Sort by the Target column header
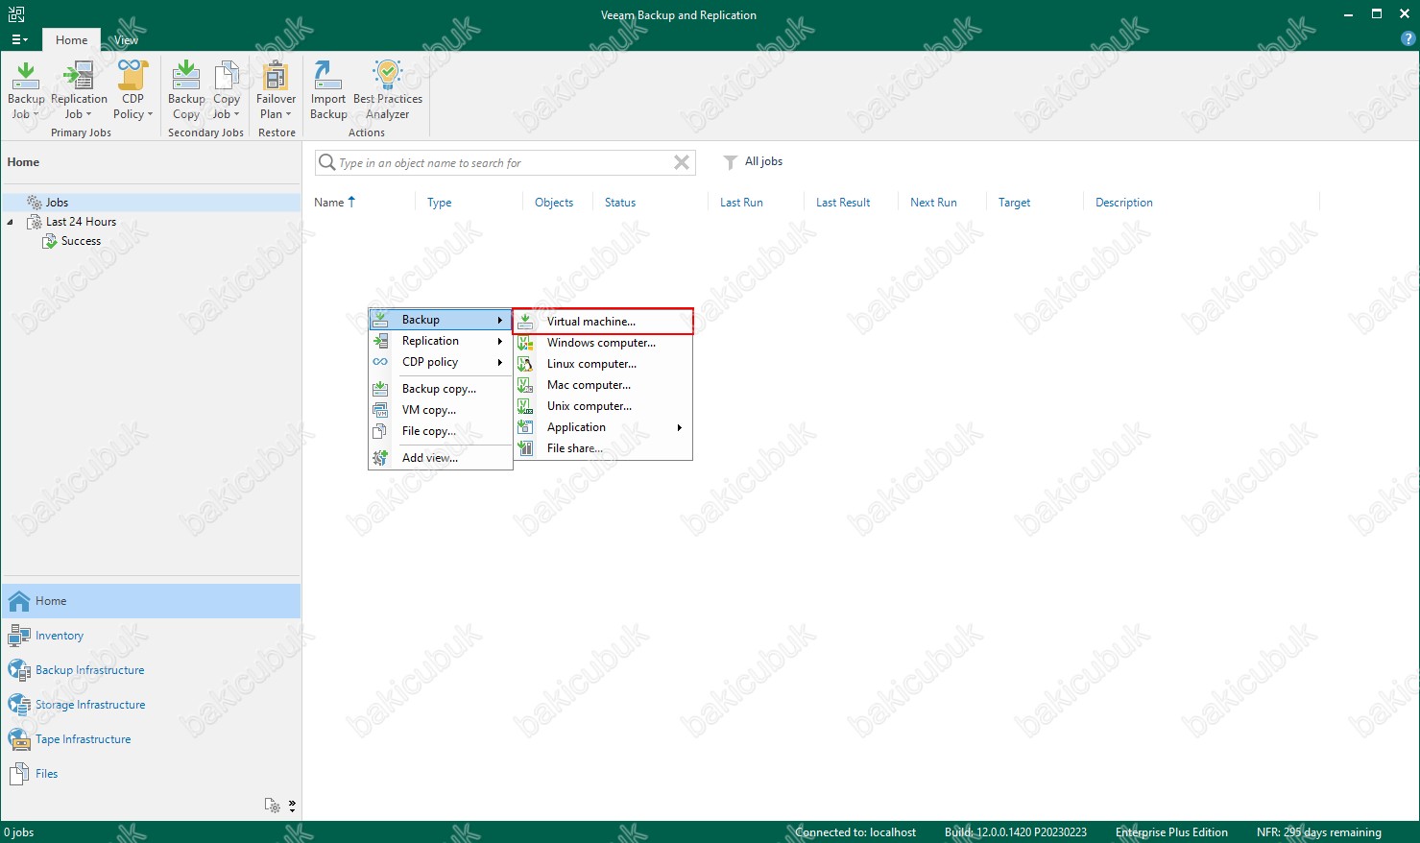This screenshot has height=843, width=1420. [x=1014, y=203]
